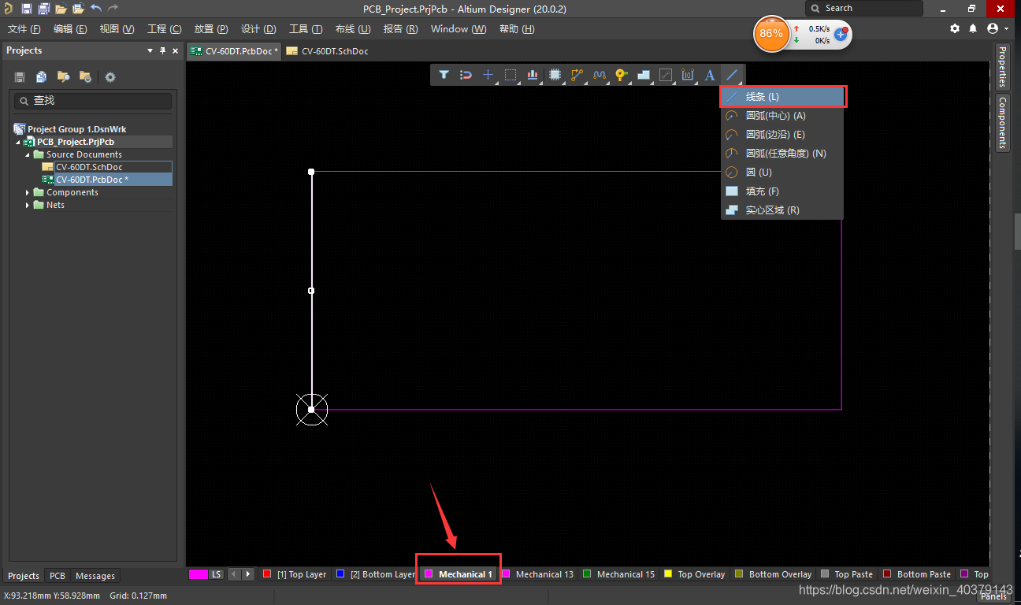The width and height of the screenshot is (1021, 605).
Task: Select 线条 (L) from the dropdown
Action: click(x=783, y=97)
